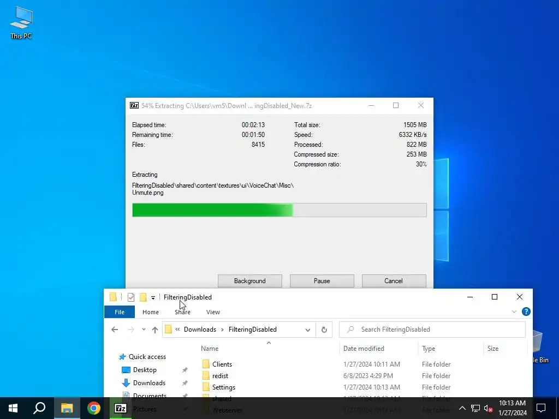Select the redist folder
The height and width of the screenshot is (419, 559).
tap(220, 375)
